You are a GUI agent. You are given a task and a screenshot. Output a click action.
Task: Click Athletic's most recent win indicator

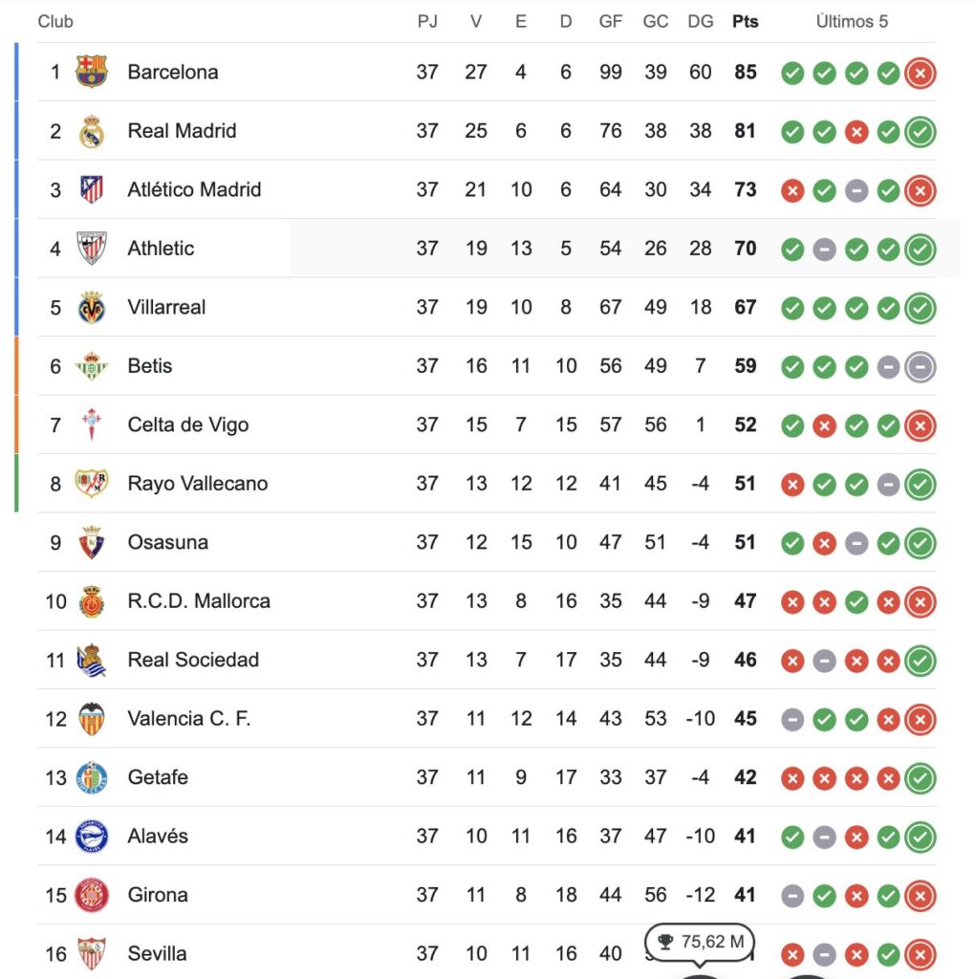click(921, 250)
